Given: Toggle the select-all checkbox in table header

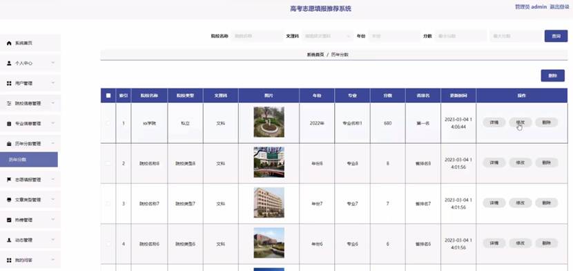Looking at the screenshot, I should pos(108,95).
